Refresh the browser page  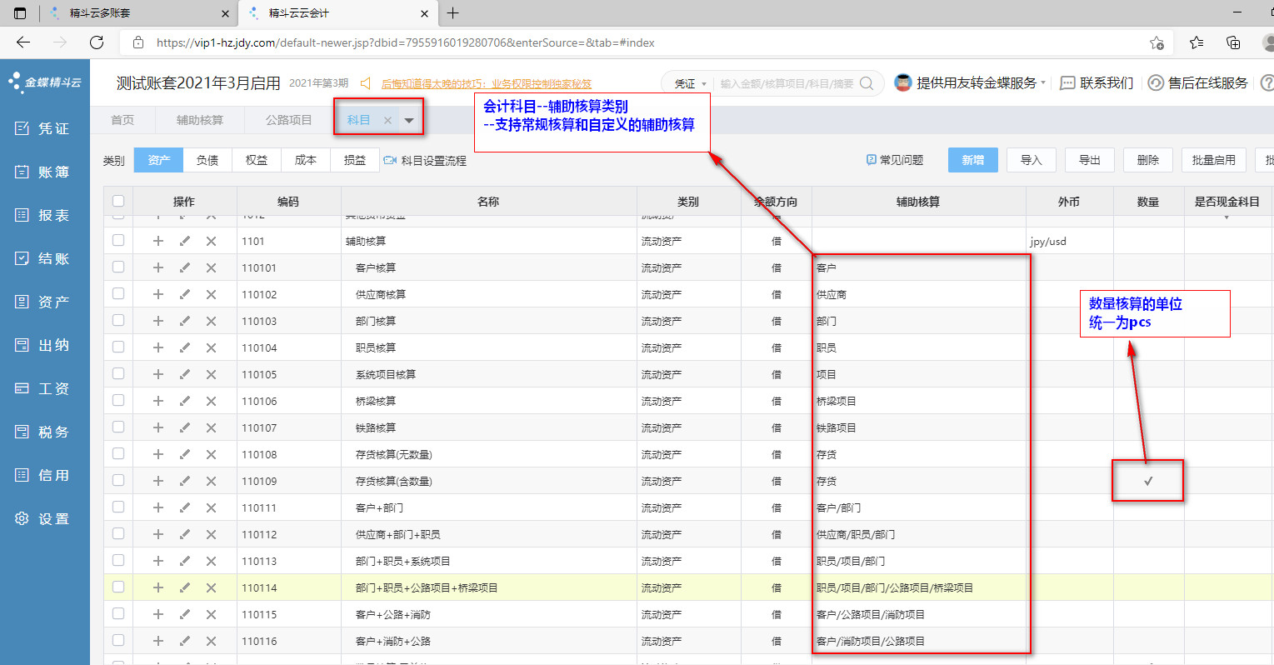[97, 42]
